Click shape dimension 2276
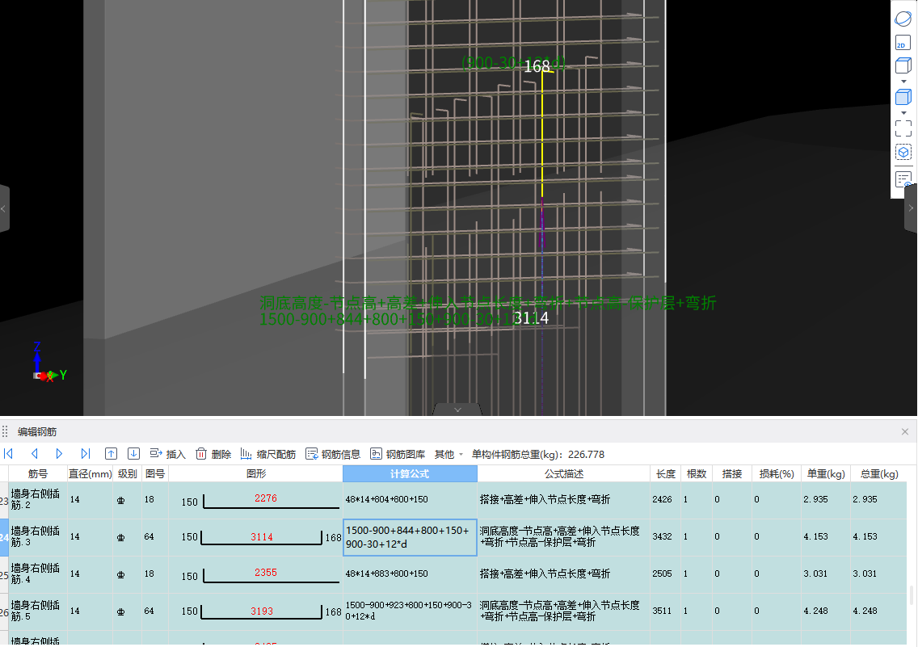 coord(265,498)
